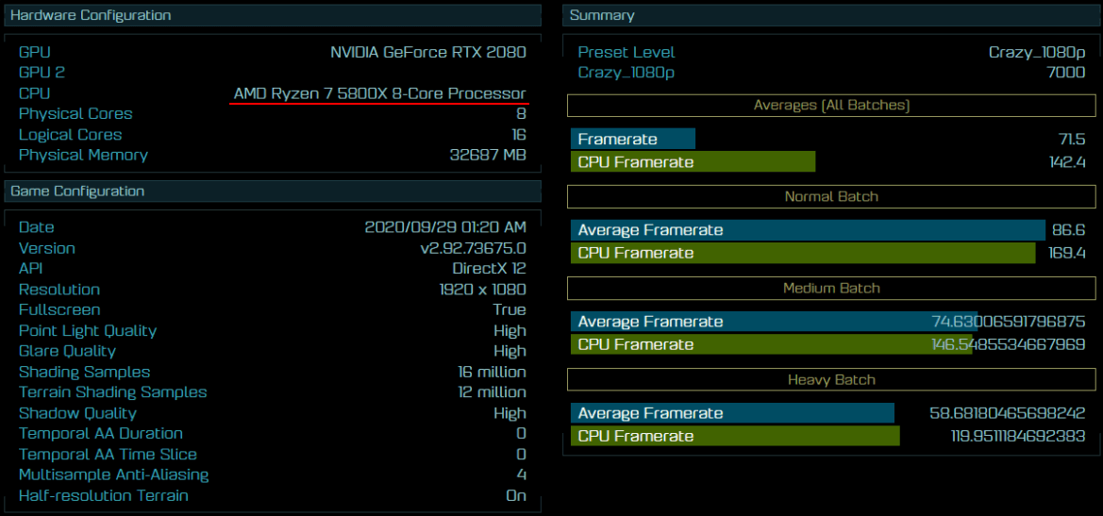Select the 1920 x 1080 resolution value
Viewport: 1103px width, 516px height.
[x=482, y=290]
